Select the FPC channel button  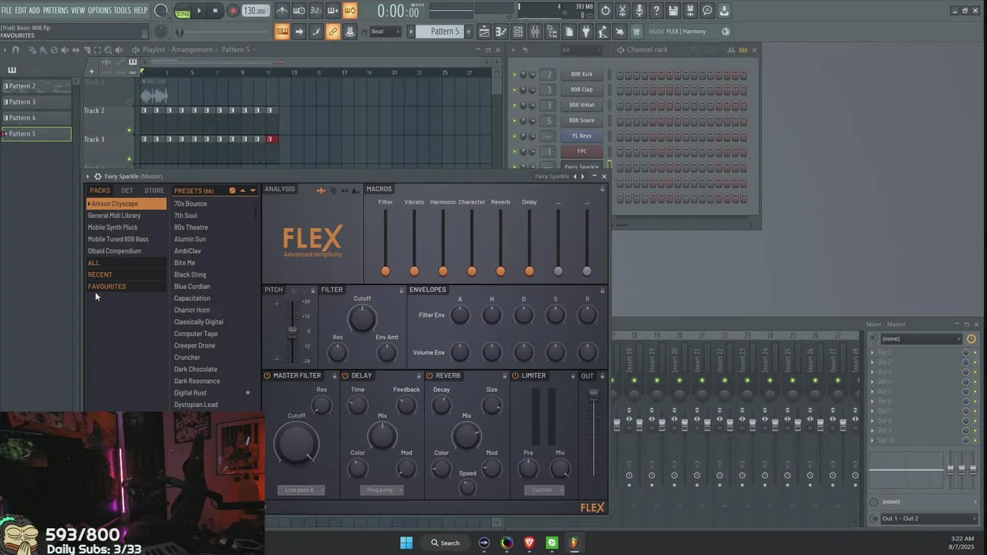[582, 152]
